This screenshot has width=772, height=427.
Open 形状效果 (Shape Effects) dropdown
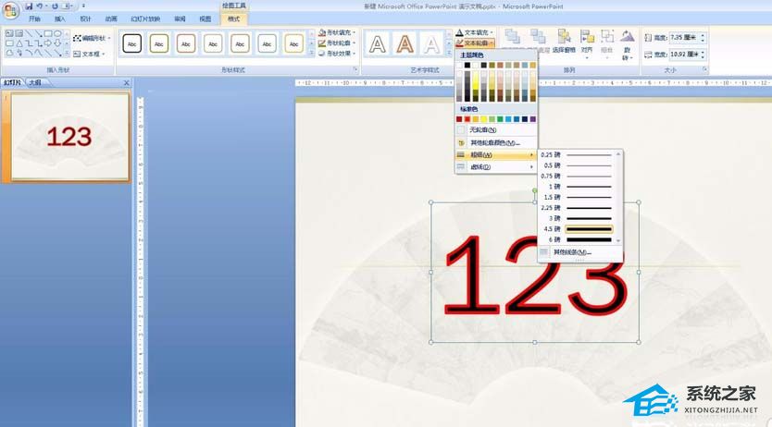pyautogui.click(x=337, y=54)
